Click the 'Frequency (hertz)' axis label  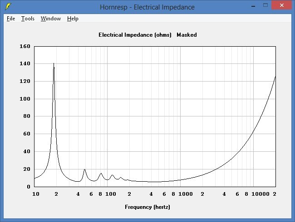tap(147, 207)
